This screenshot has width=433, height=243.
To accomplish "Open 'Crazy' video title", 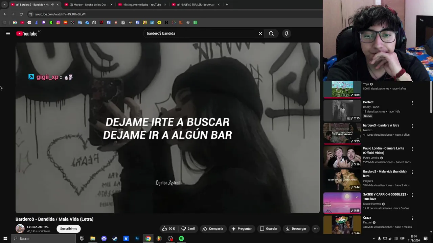I will [367, 218].
